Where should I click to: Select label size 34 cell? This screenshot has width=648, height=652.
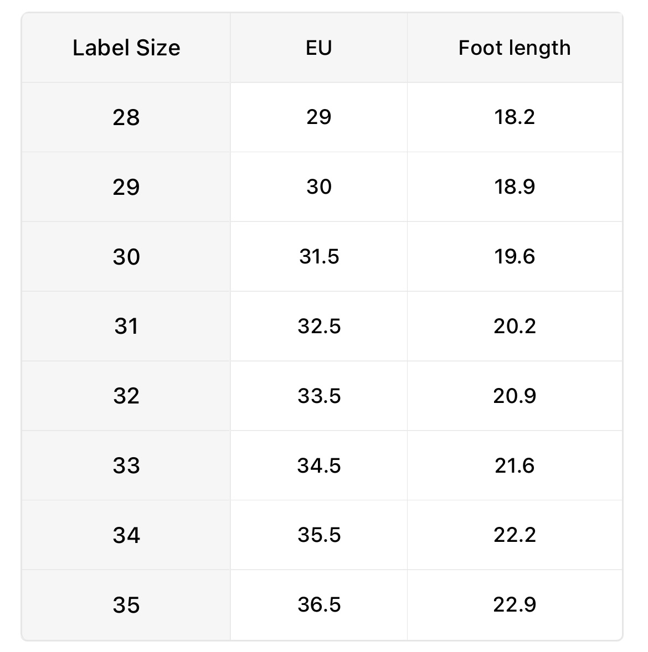[x=126, y=535]
